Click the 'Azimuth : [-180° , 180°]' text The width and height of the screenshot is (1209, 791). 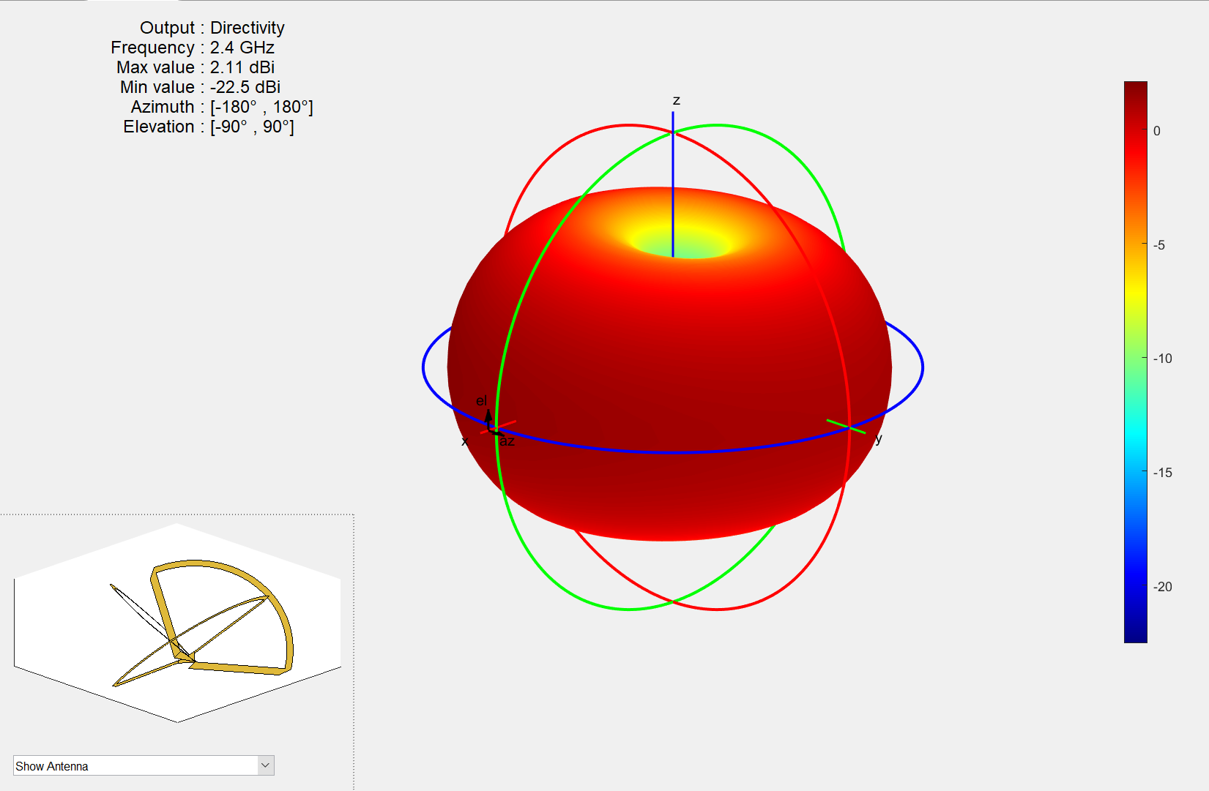222,107
